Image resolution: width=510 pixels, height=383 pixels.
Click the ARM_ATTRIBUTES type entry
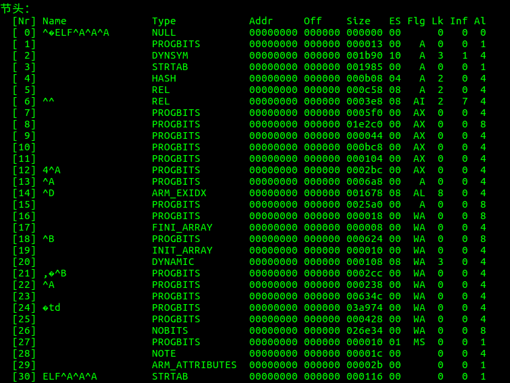(194, 365)
